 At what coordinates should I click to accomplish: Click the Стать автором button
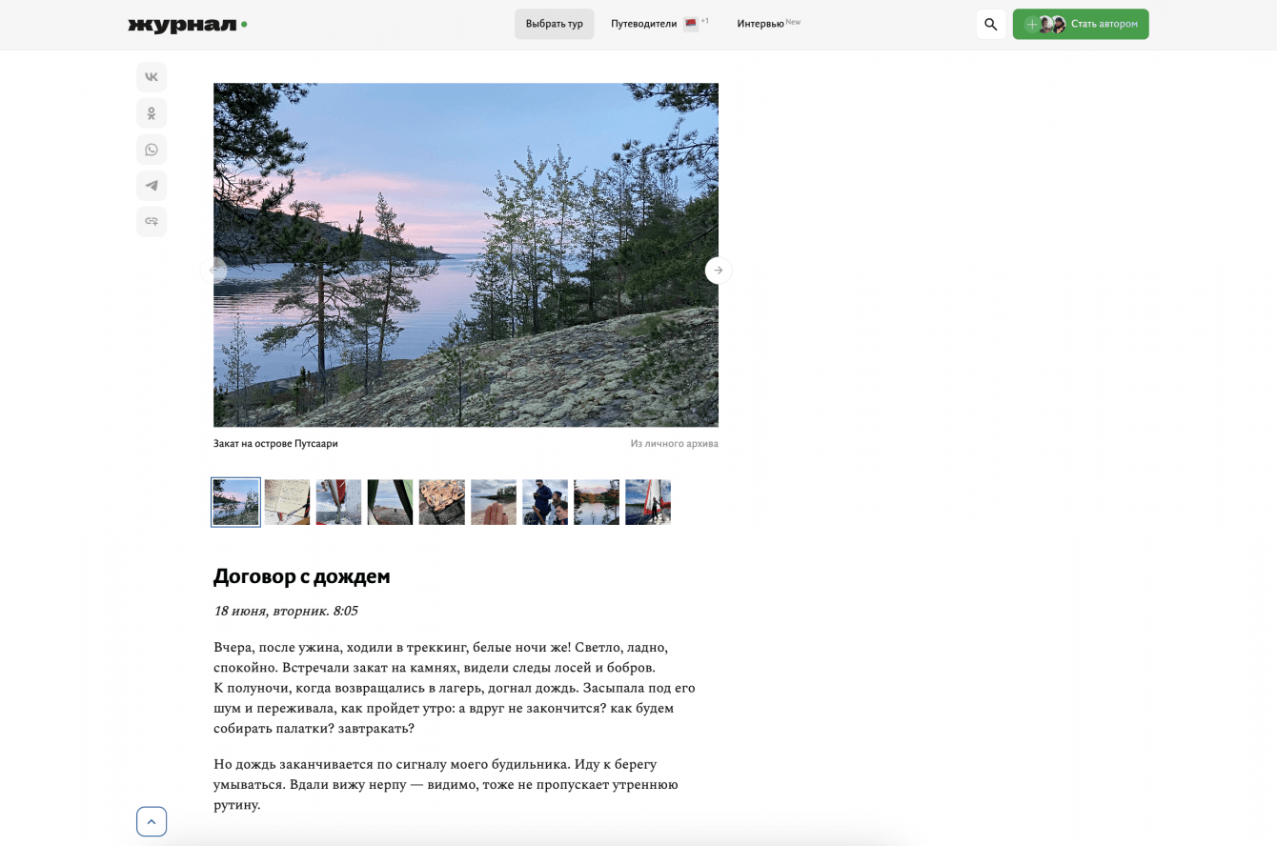coord(1081,24)
